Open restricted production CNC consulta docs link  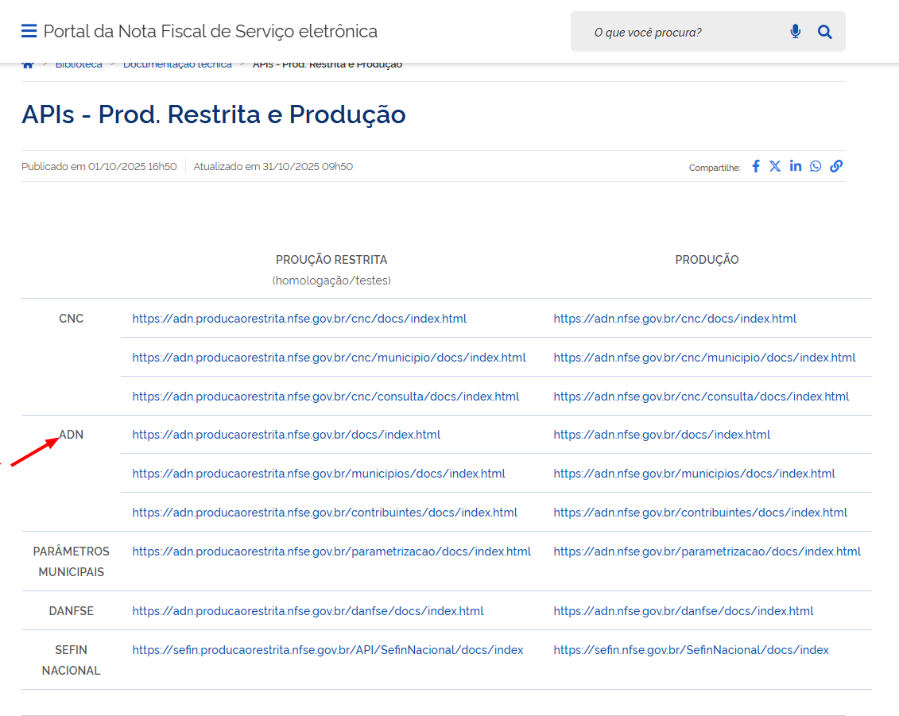[325, 397]
